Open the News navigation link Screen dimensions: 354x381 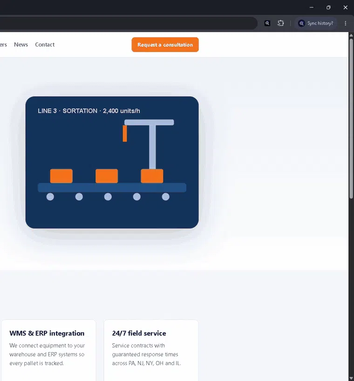pos(21,44)
